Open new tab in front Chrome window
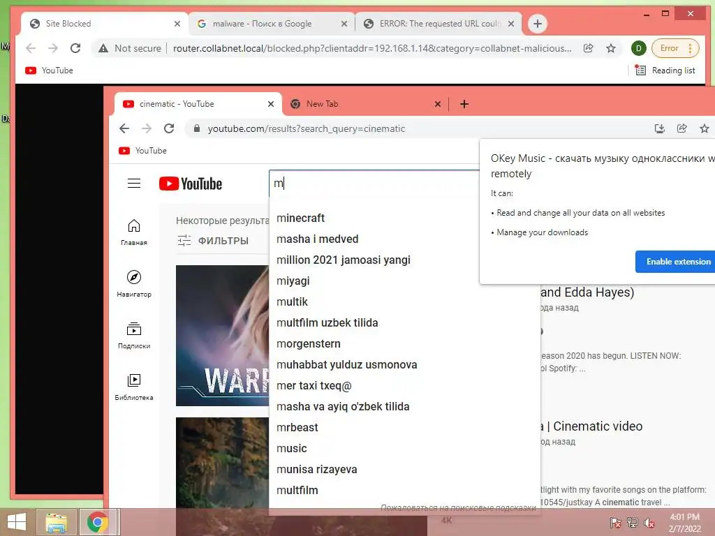Screen dimensions: 715x536 (x=464, y=104)
